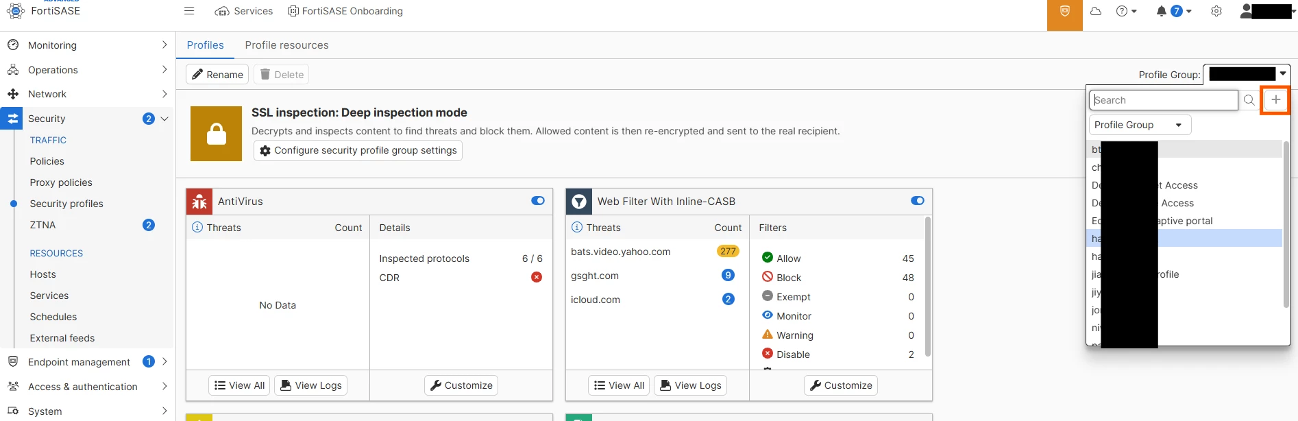
Task: Click View All in Web Filter card
Action: click(619, 385)
